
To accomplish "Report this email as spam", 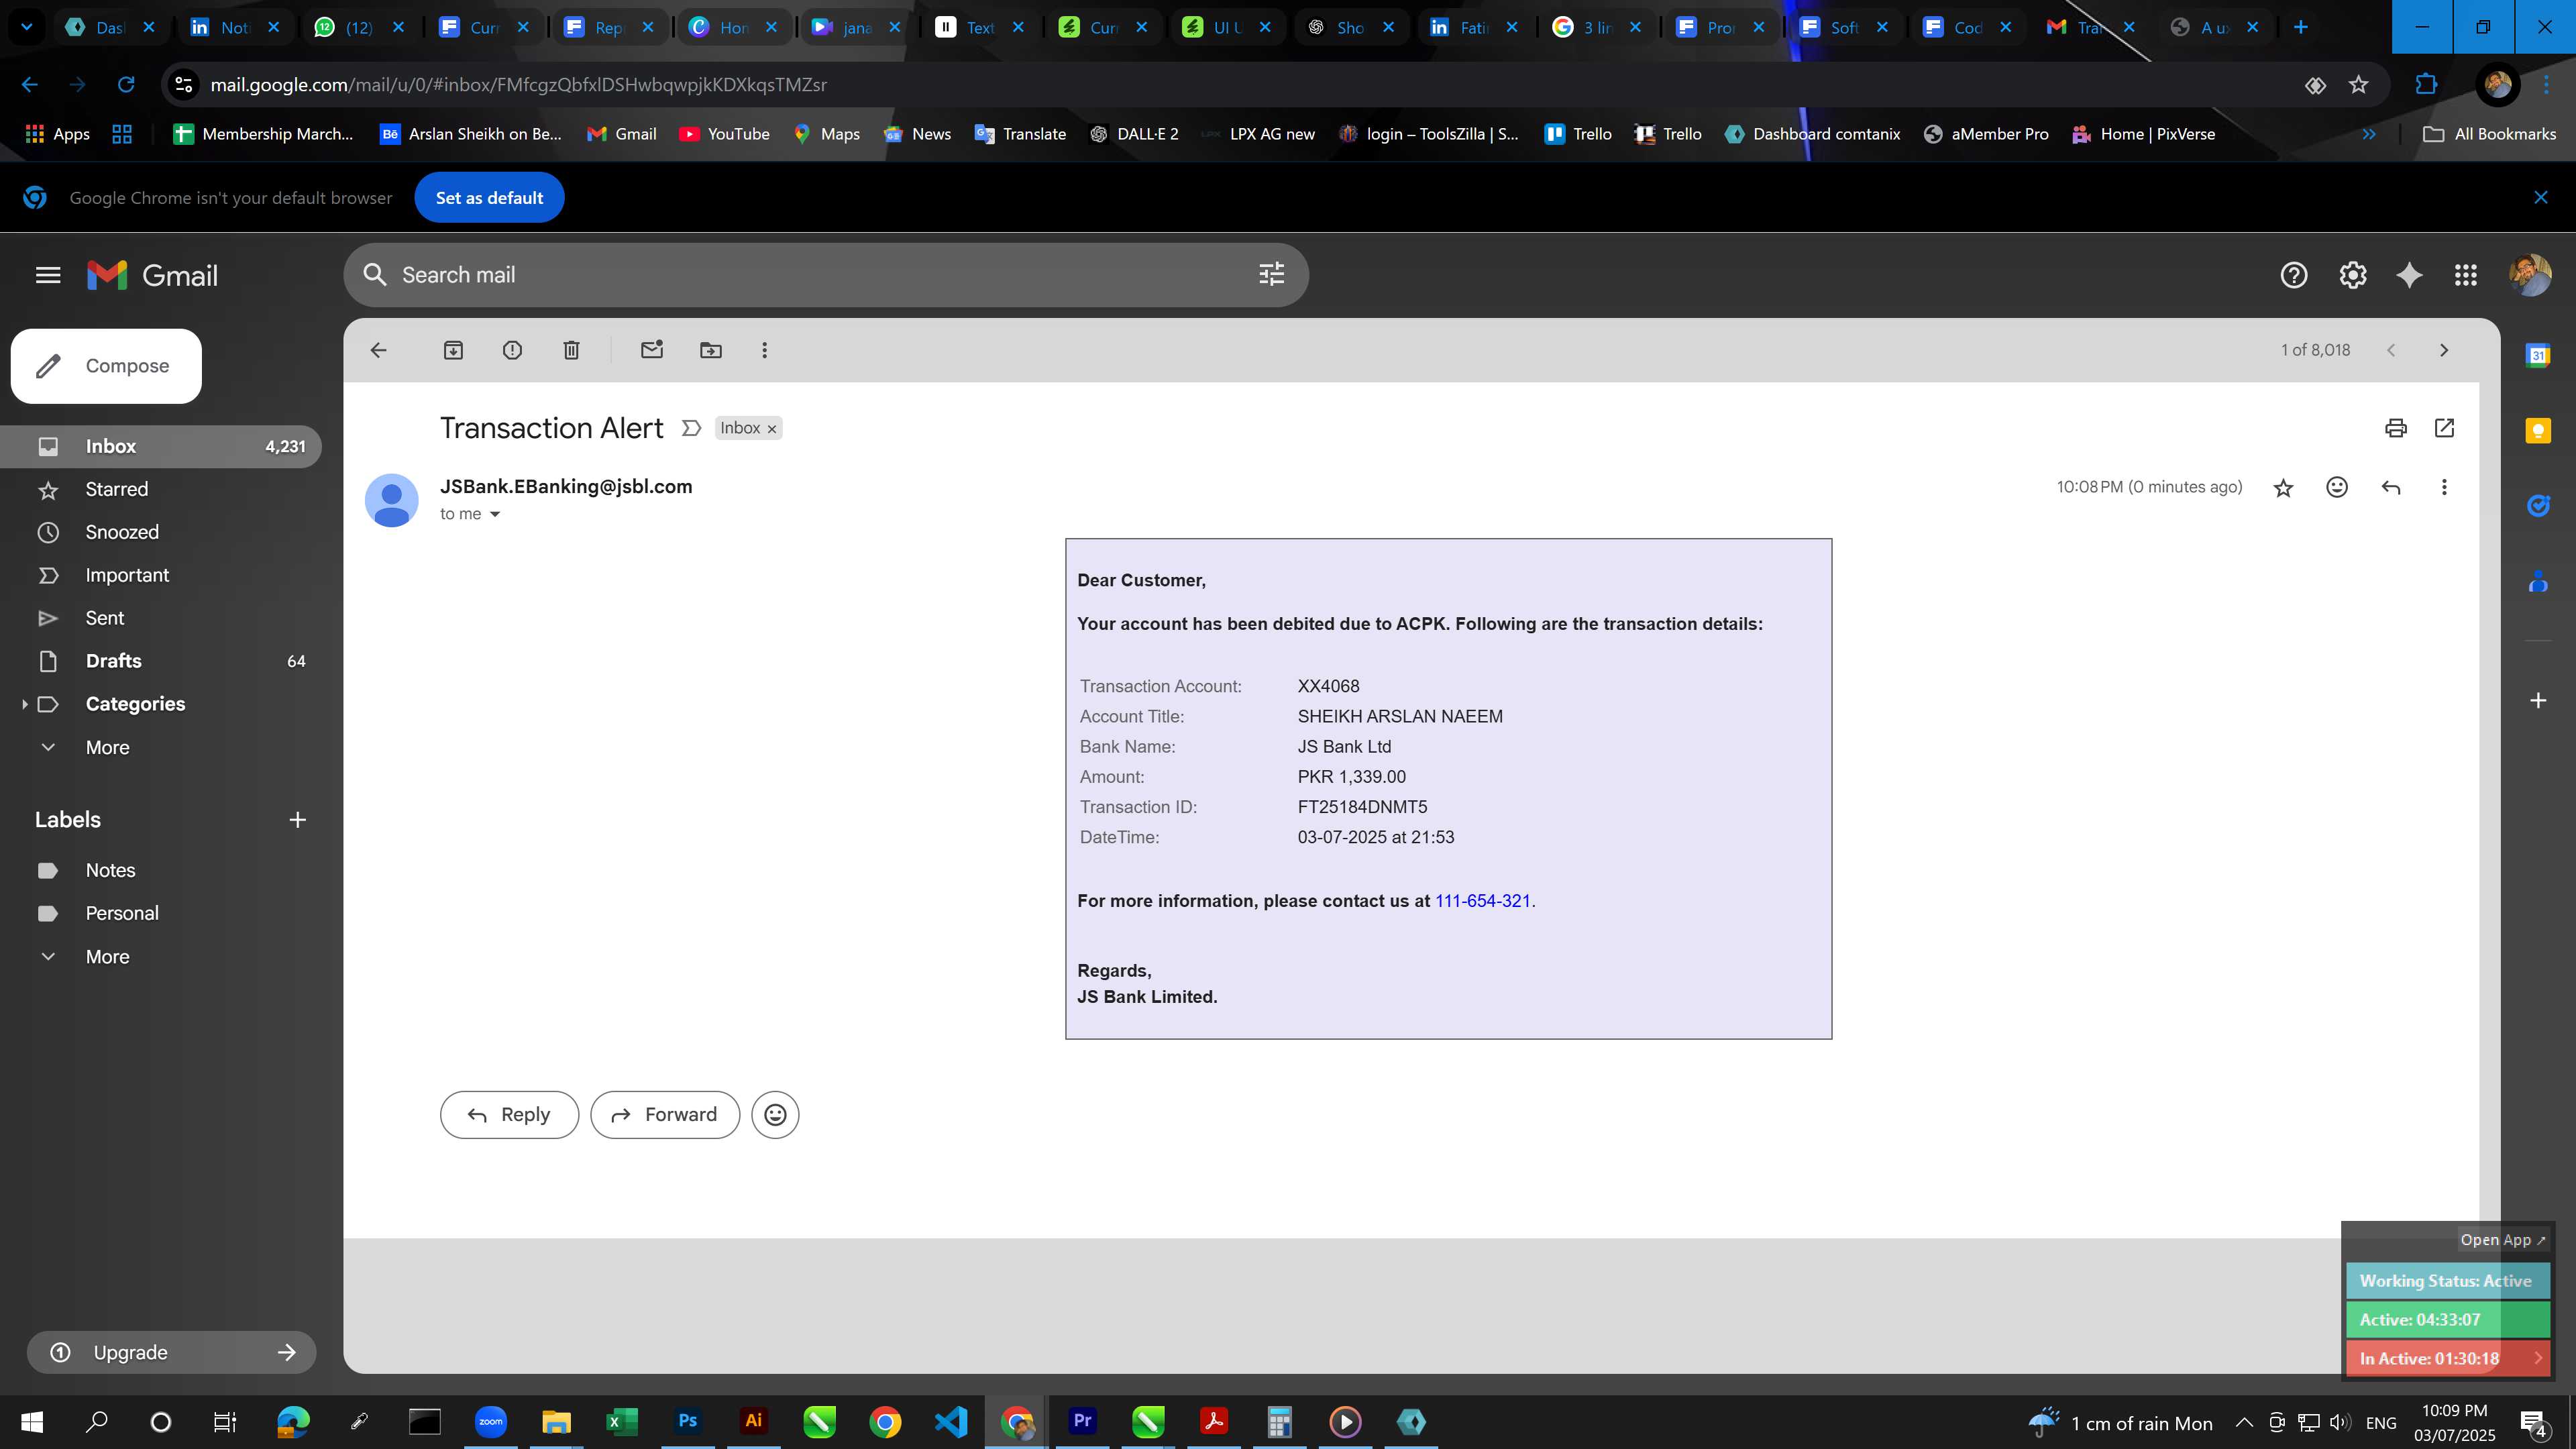I will (x=512, y=350).
